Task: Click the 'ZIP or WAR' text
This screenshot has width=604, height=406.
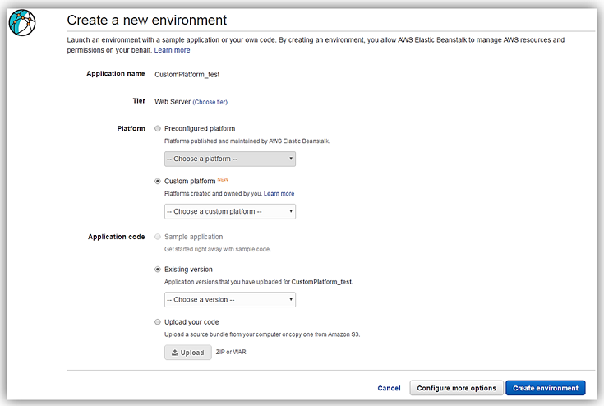Action: coord(231,352)
